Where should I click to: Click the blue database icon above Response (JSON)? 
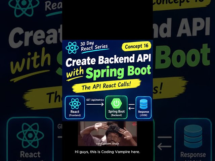click(143, 104)
